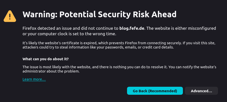The height and width of the screenshot is (102, 227).
Task: Click the word "administrator" in the last paragraph
Action: [x=34, y=71]
